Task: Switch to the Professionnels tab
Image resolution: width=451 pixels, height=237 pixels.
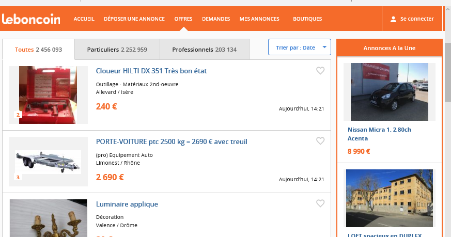Action: [x=205, y=50]
